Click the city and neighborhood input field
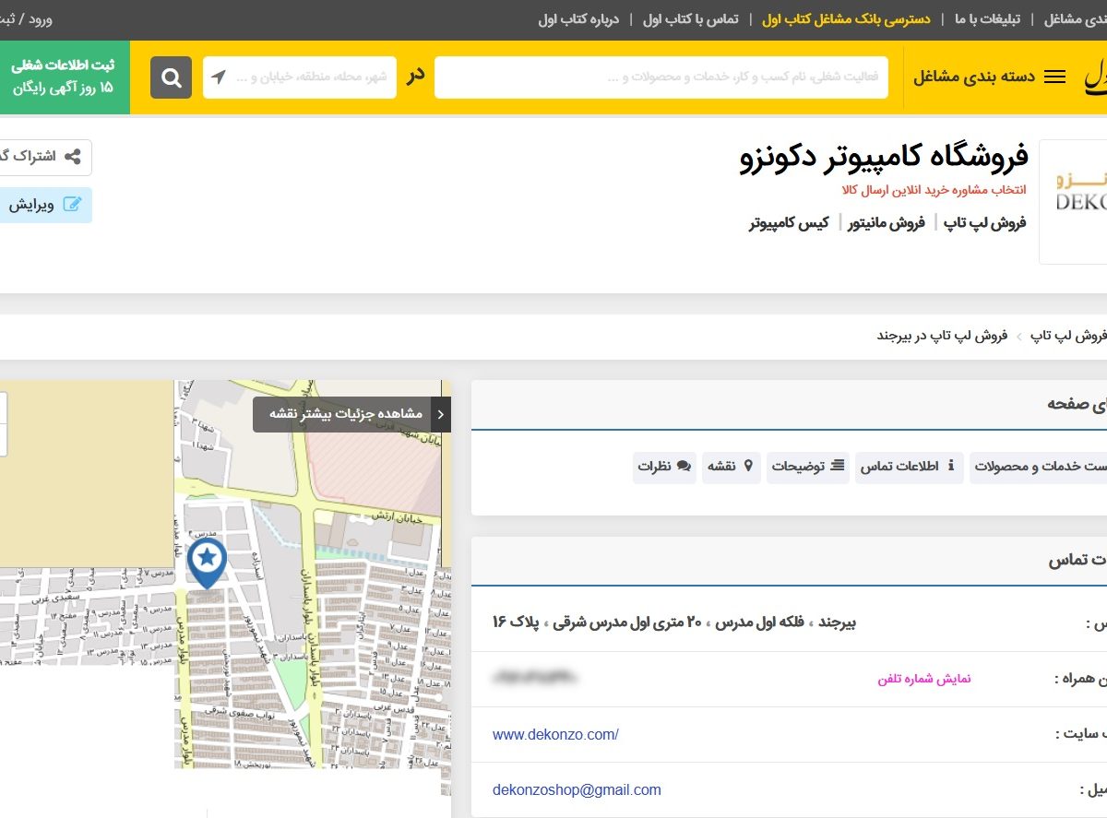1107x818 pixels. [x=300, y=77]
